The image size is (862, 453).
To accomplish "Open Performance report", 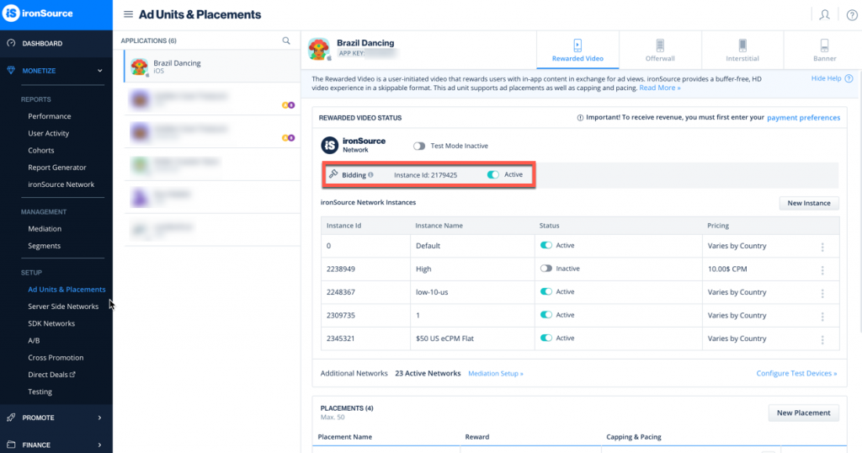I will point(50,116).
